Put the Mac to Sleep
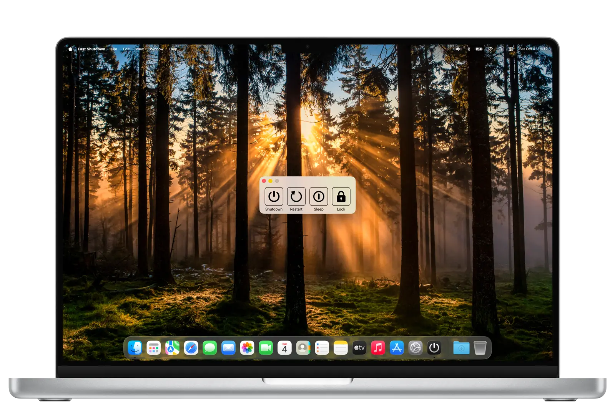The height and width of the screenshot is (405, 615). pos(318,196)
